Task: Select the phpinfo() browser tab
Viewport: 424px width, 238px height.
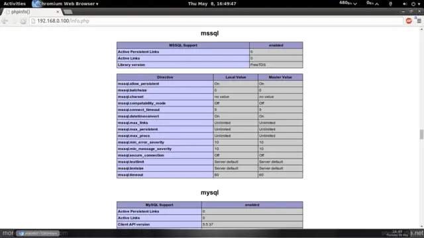Action: point(31,12)
